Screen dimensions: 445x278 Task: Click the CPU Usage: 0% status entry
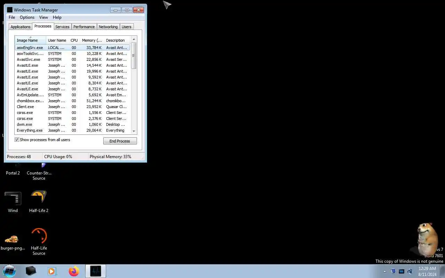click(x=58, y=157)
